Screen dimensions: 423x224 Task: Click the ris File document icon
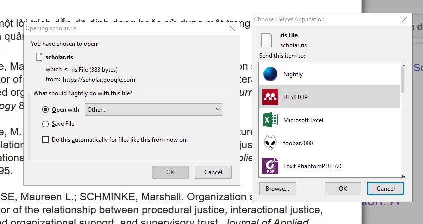tap(266, 40)
